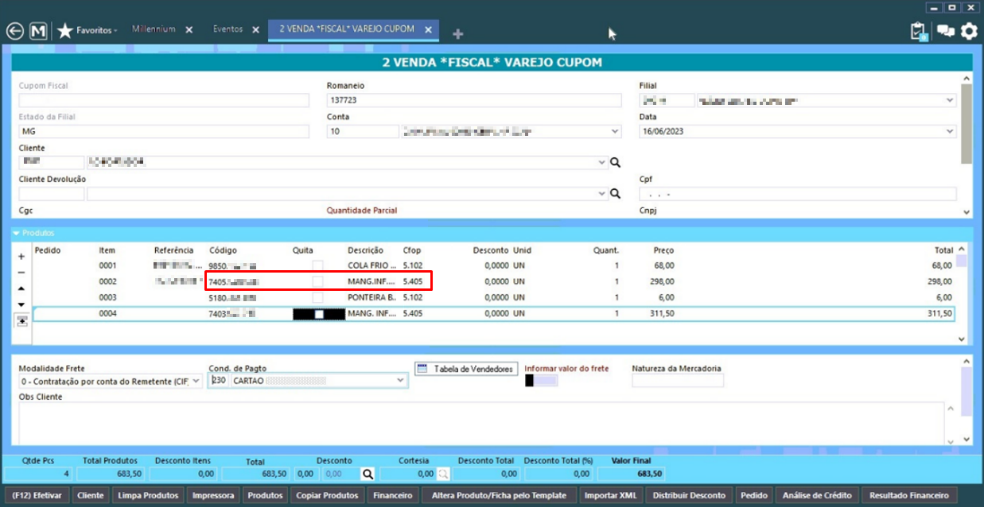This screenshot has width=984, height=507.
Task: Click the back arrow navigation icon
Action: 14,31
